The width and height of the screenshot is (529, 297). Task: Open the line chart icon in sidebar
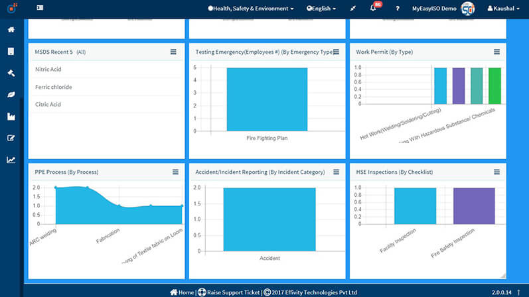pos(11,160)
